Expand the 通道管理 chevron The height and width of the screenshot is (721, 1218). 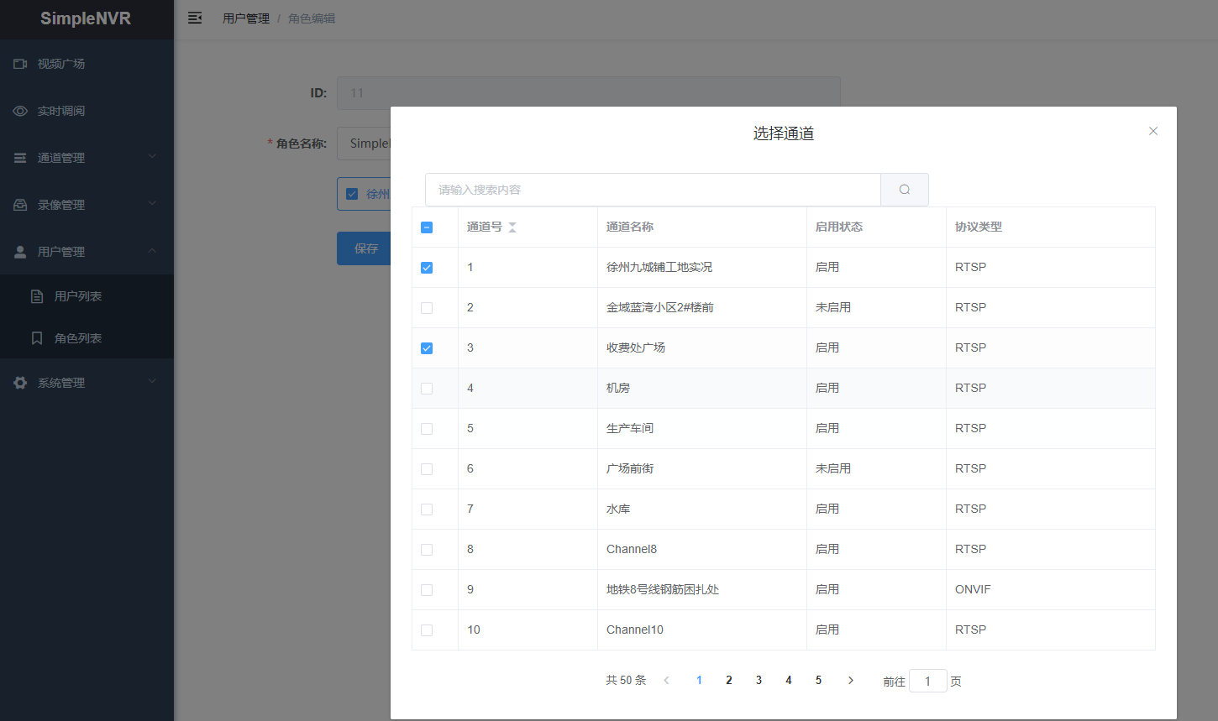tap(152, 157)
